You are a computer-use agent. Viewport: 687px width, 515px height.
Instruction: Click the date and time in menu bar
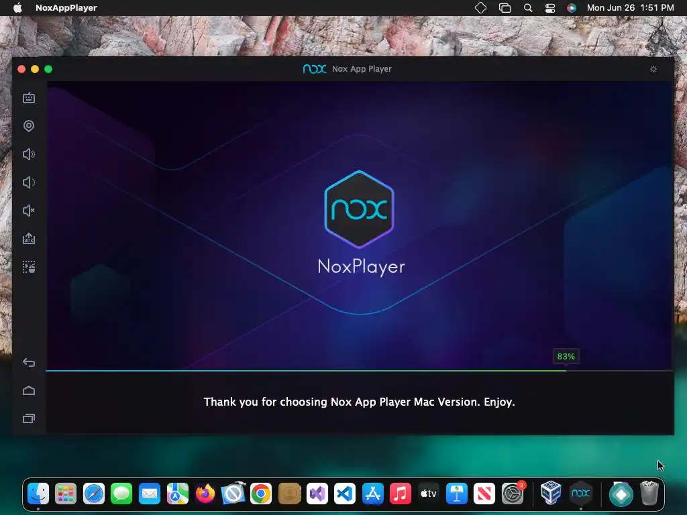[630, 8]
